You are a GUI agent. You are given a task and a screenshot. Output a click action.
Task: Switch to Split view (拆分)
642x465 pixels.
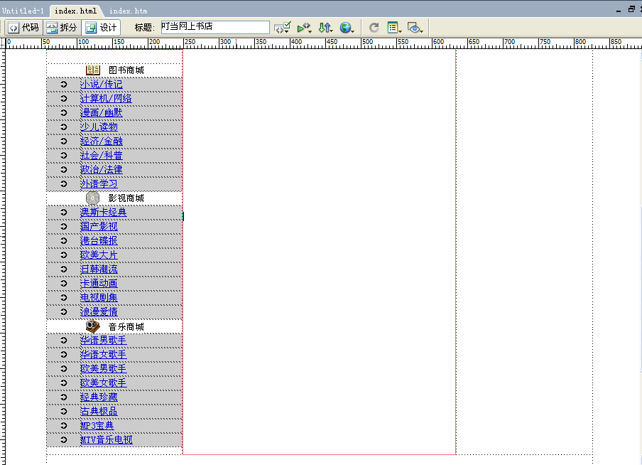[62, 28]
